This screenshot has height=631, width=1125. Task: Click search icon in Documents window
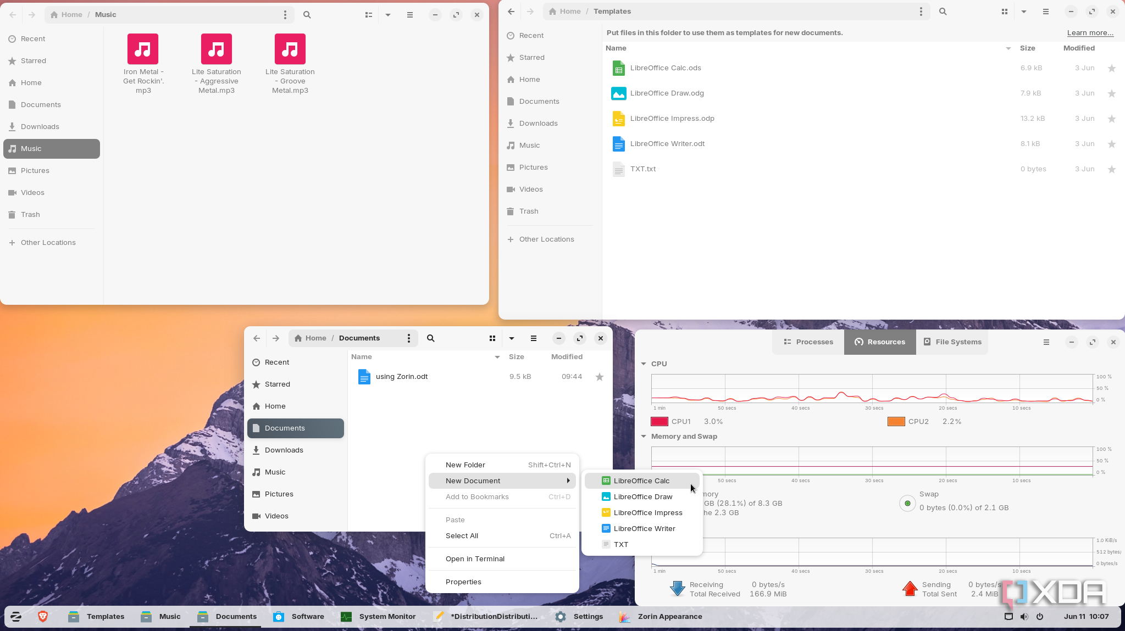[x=431, y=338]
